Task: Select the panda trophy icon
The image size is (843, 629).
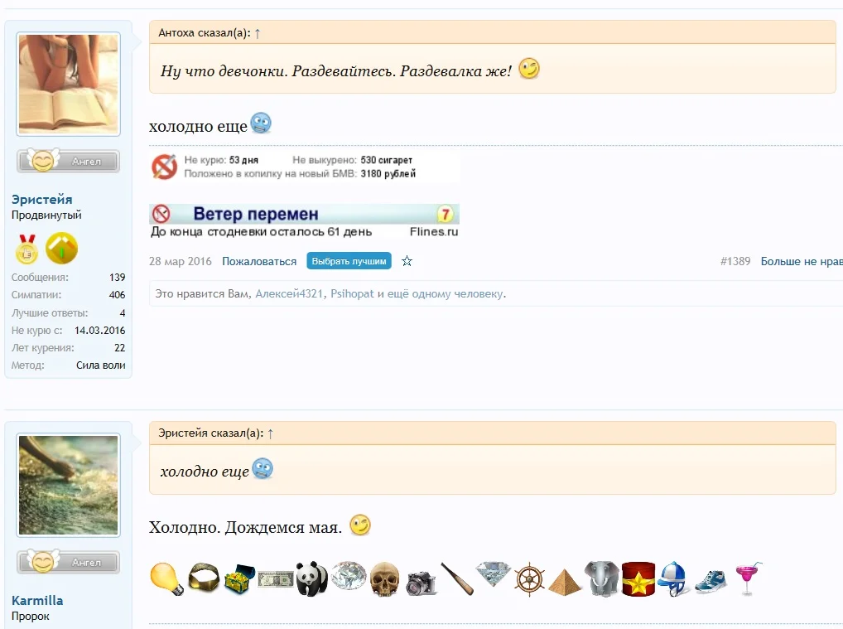Action: [x=311, y=578]
